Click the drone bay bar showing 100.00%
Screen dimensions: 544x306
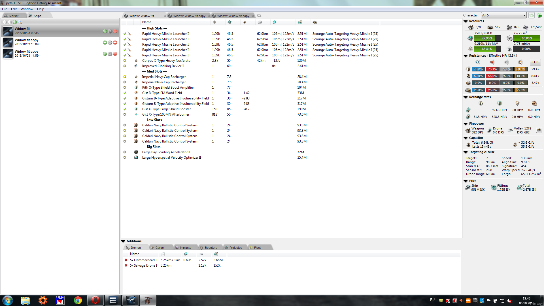[526, 39]
